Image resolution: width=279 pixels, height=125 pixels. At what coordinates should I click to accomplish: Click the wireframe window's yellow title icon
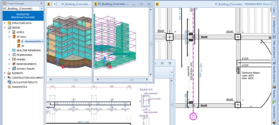point(96,4)
